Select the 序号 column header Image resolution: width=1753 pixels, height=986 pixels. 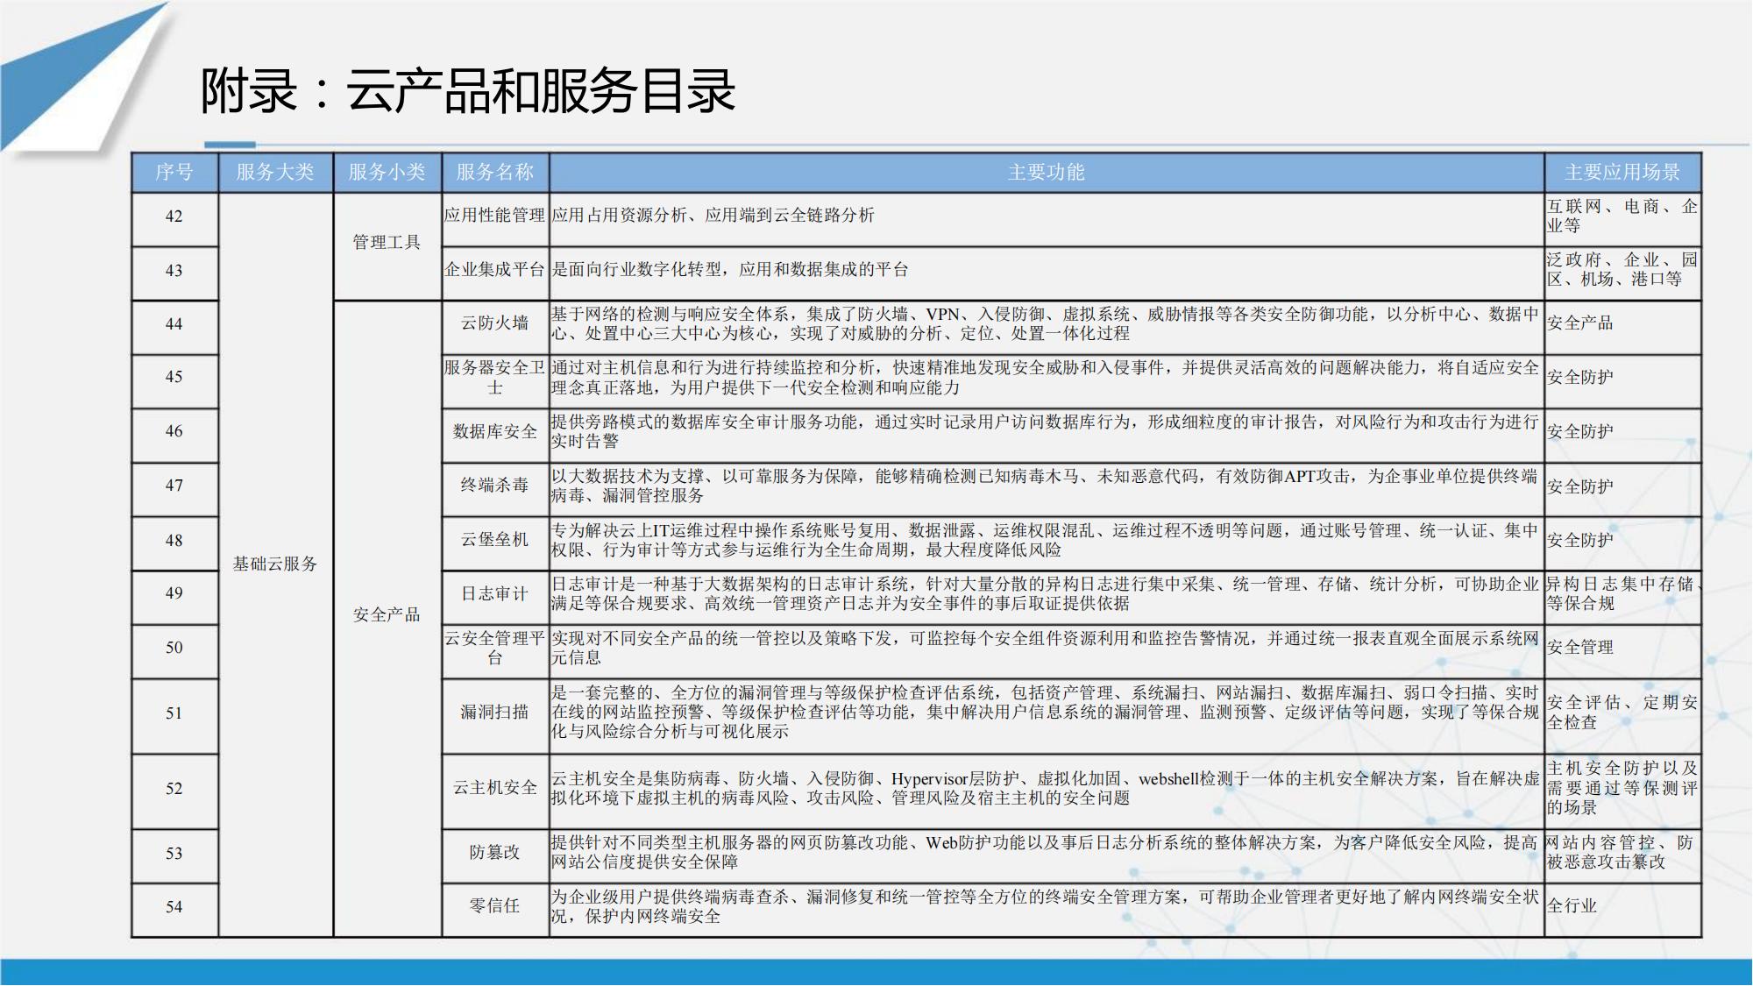point(174,172)
